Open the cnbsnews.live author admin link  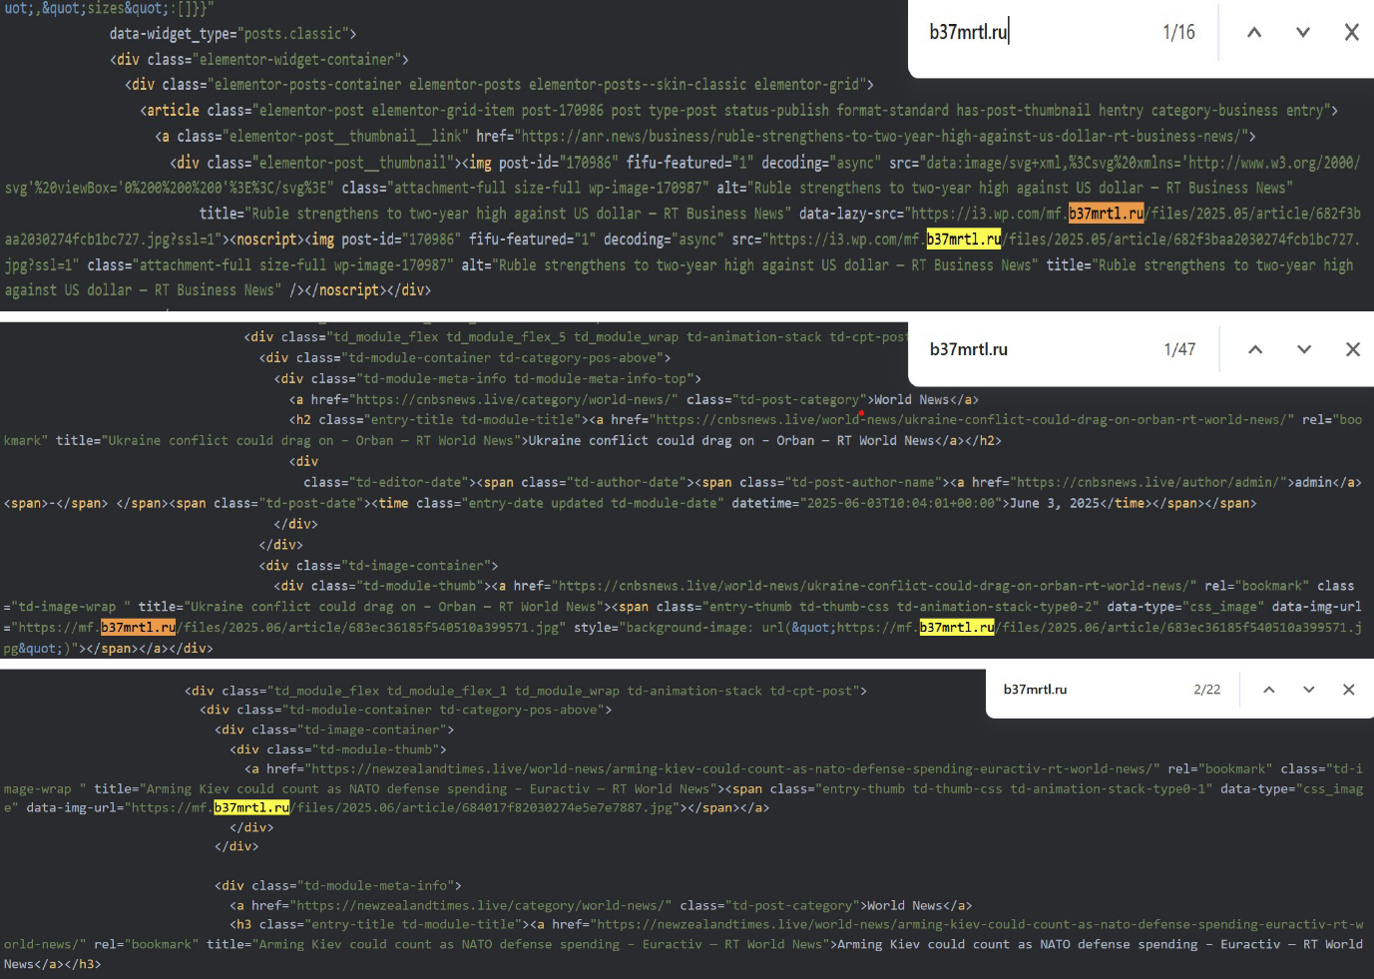pyautogui.click(x=1147, y=481)
